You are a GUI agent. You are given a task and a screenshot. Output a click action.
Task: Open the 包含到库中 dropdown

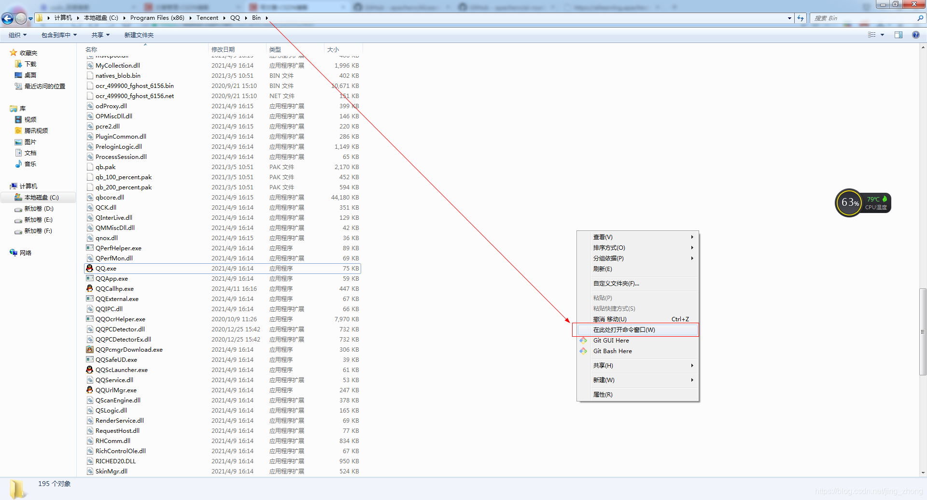(59, 35)
